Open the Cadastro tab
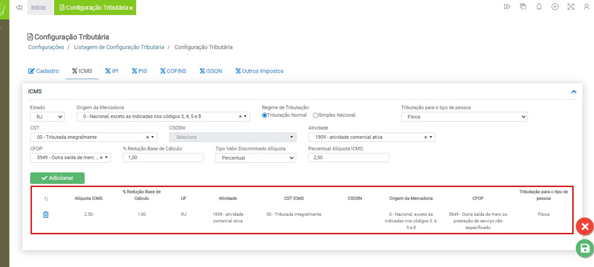The height and width of the screenshot is (267, 594). (x=43, y=71)
